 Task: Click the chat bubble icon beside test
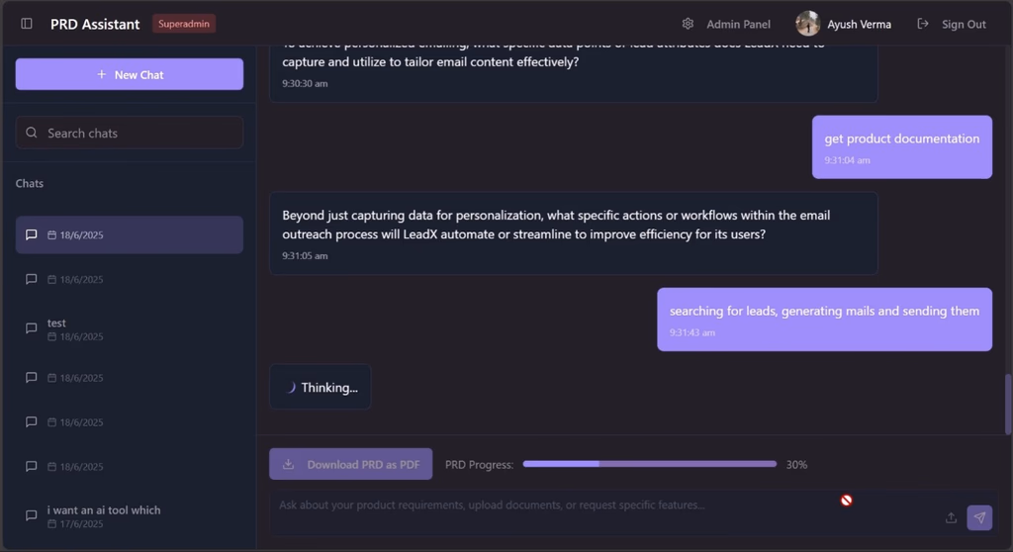coord(31,328)
